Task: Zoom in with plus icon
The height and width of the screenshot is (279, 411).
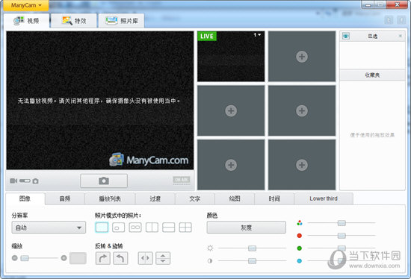Action: (64, 258)
